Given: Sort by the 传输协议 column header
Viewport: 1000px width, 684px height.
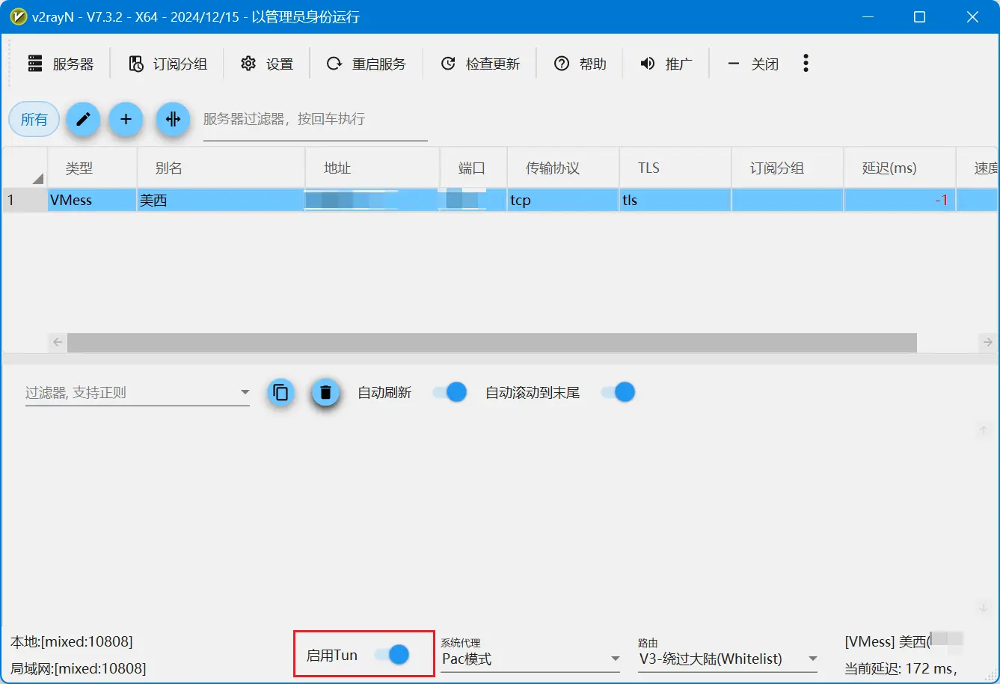Looking at the screenshot, I should [x=563, y=168].
